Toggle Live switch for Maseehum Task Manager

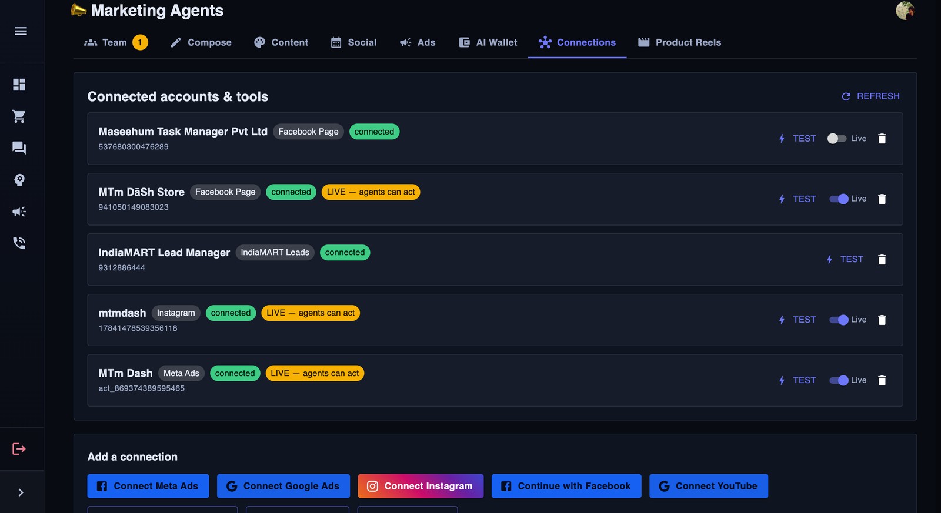[837, 139]
